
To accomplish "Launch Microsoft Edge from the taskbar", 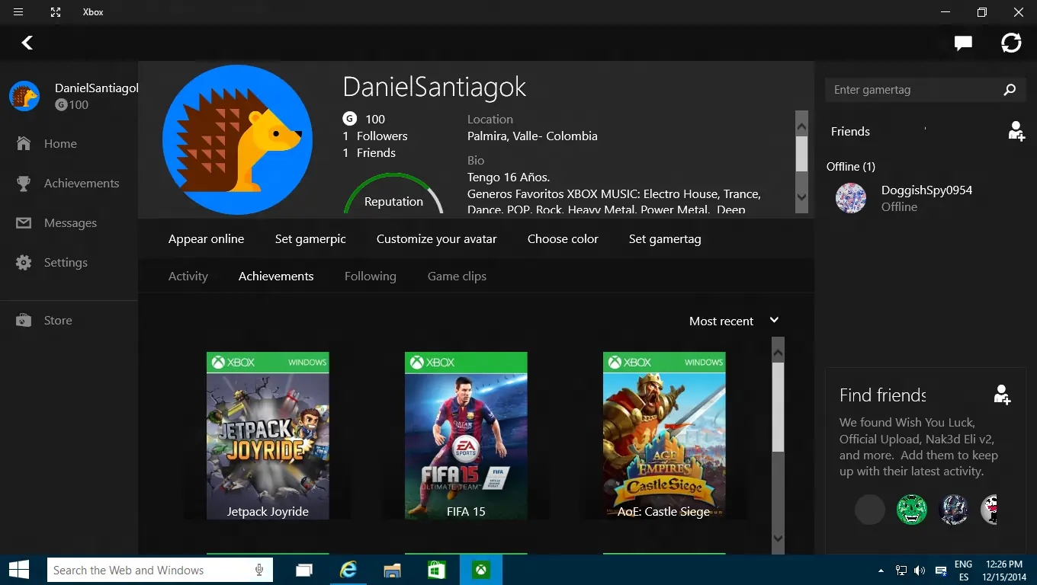I will pos(348,570).
